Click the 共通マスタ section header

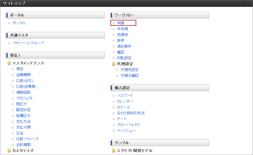[x=55, y=35]
